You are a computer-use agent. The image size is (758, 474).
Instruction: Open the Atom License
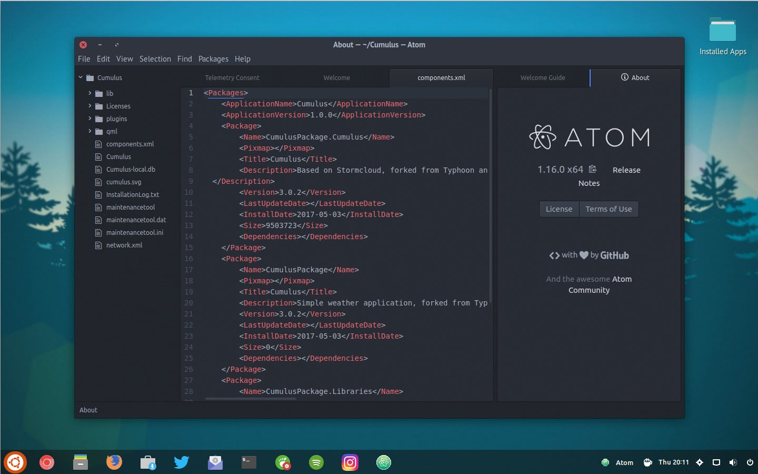tap(558, 209)
